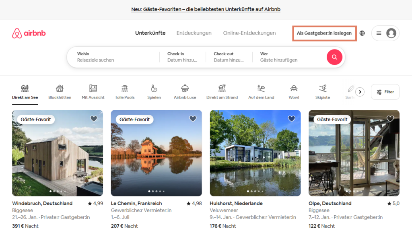Select the Mit Aussicht category icon

pyautogui.click(x=93, y=88)
